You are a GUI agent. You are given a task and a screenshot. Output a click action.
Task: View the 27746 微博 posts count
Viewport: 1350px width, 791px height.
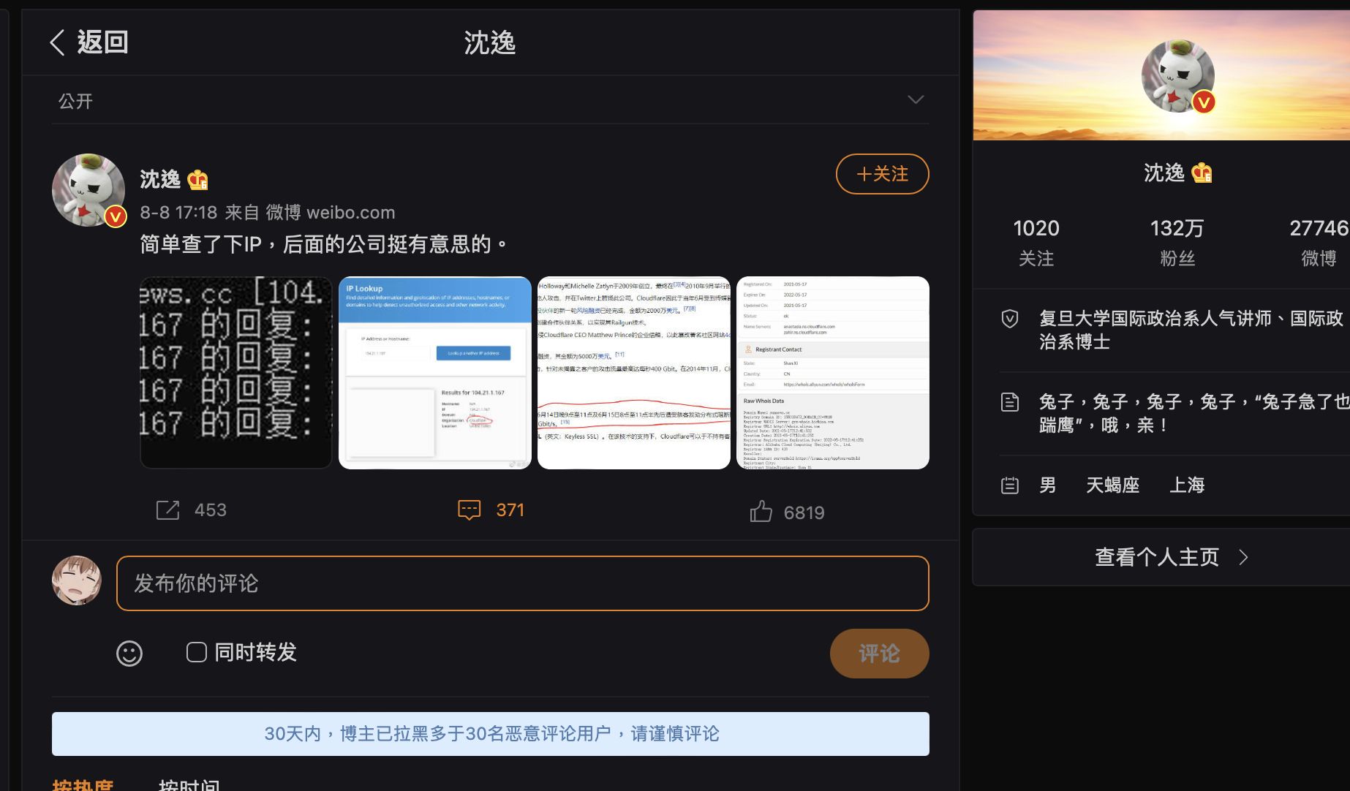click(1319, 242)
